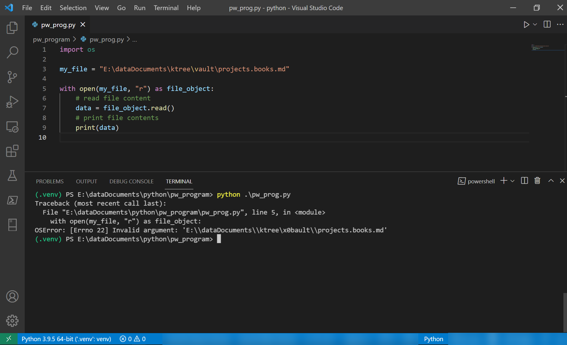Screen dimensions: 567x345
Task: Click the errors and warnings counter
Action: click(132, 339)
